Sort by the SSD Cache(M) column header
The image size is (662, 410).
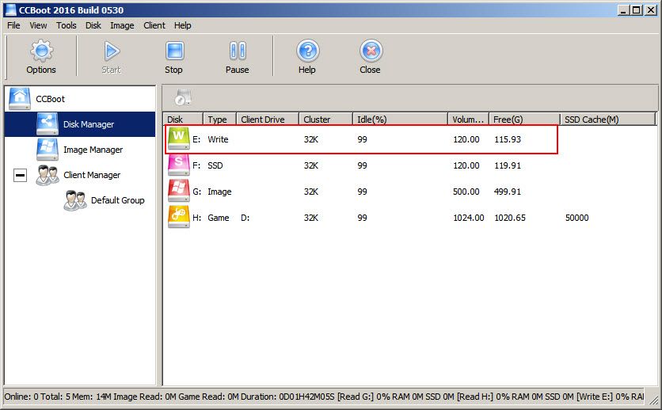(607, 120)
